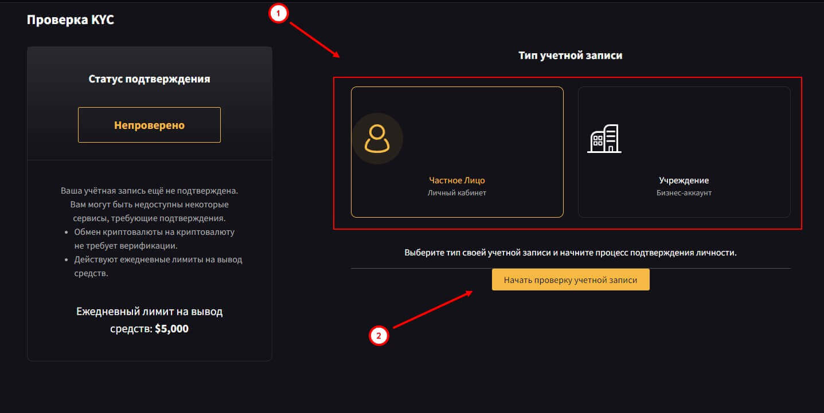Click the person icon in the Частное Лицо card
Screen dimensions: 824x413
[x=377, y=139]
